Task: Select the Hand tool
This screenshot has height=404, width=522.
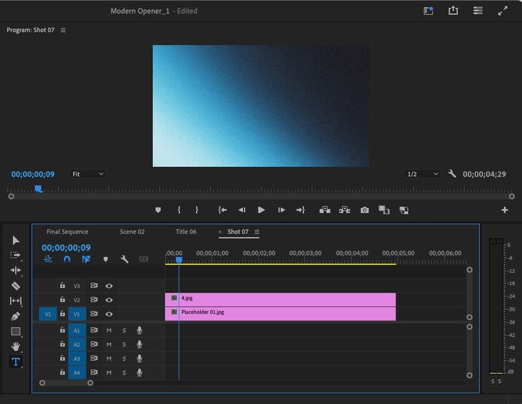Action: [16, 346]
